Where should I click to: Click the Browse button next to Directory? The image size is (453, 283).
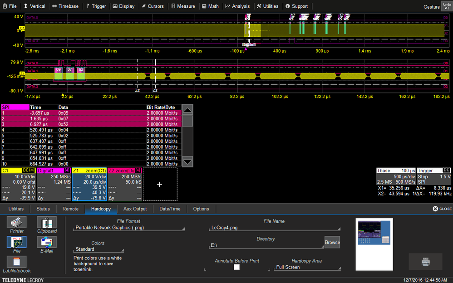[x=332, y=242]
